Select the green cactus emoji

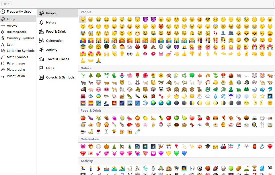click(114, 76)
